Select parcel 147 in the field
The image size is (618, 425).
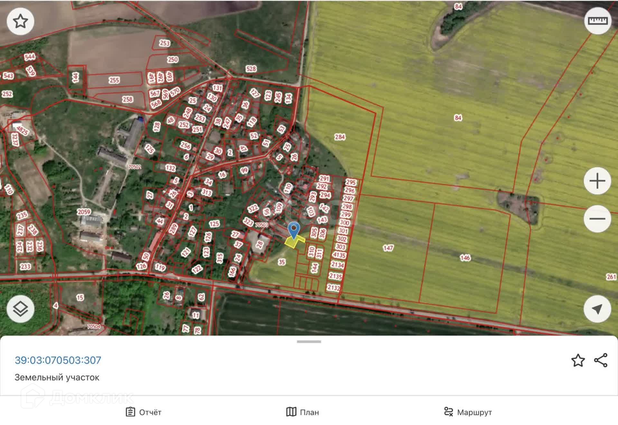388,248
